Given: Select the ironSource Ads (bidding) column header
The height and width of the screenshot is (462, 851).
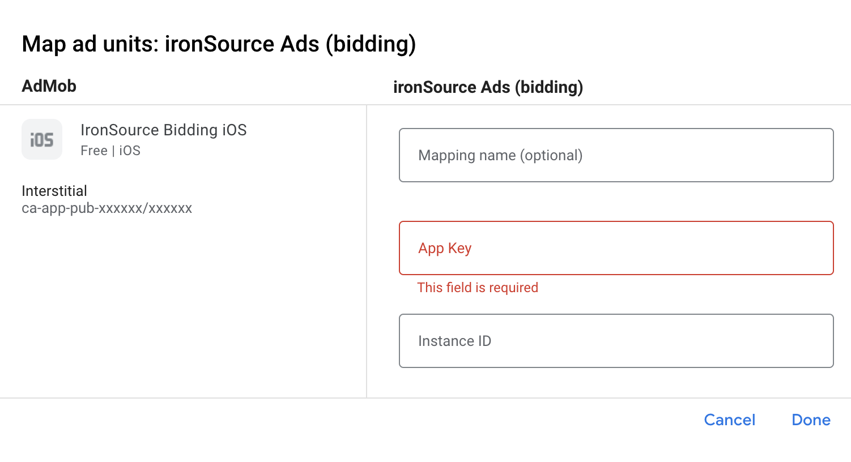Looking at the screenshot, I should (x=488, y=87).
